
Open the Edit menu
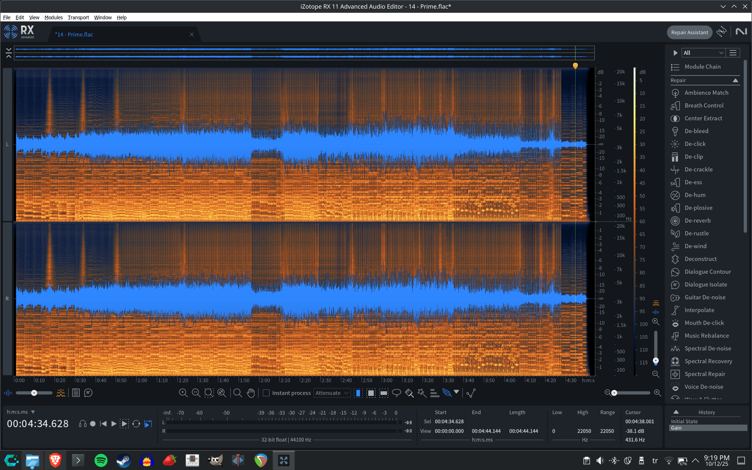(x=20, y=17)
